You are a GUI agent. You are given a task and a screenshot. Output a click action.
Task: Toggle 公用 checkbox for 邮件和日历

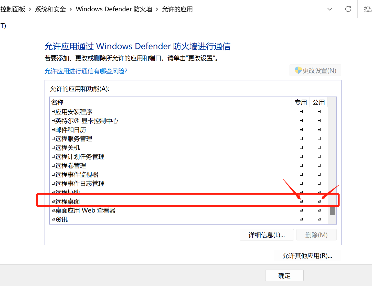coord(319,130)
